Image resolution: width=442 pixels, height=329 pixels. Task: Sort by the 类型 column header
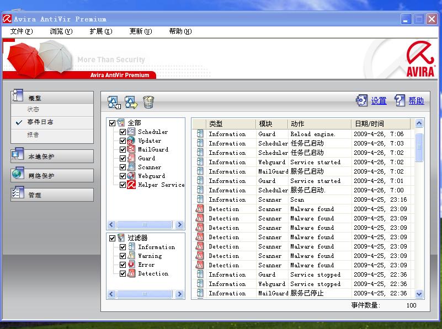tap(231, 123)
